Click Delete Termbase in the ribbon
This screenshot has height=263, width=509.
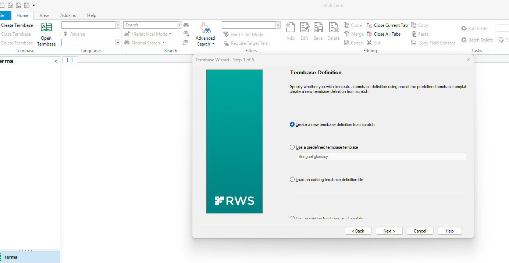(x=17, y=43)
